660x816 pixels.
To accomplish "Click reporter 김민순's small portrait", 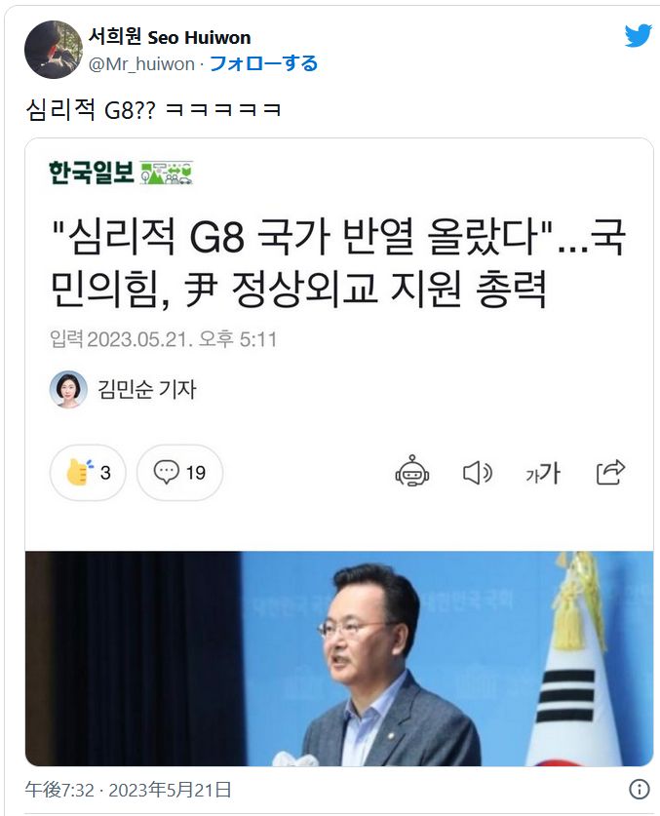I will (x=67, y=389).
